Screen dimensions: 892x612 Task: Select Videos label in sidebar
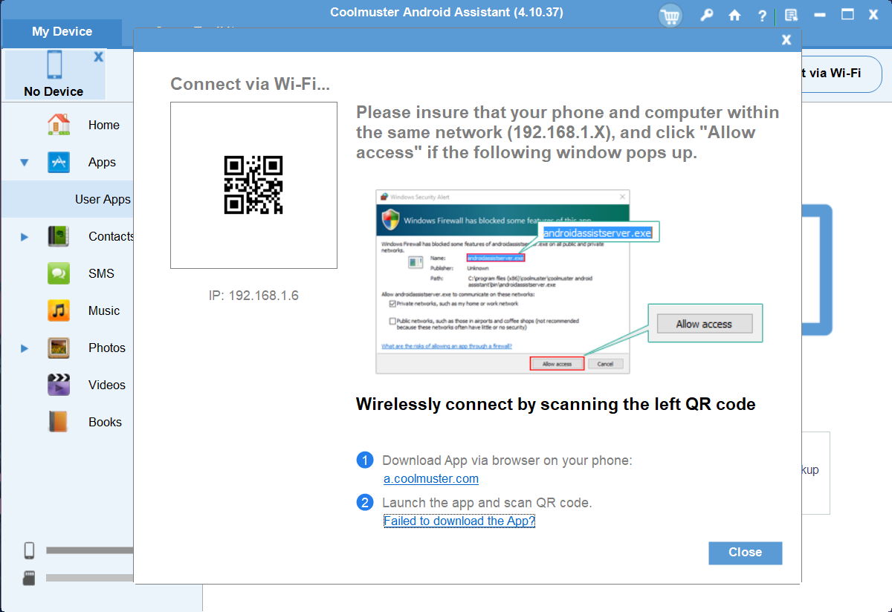pos(107,385)
